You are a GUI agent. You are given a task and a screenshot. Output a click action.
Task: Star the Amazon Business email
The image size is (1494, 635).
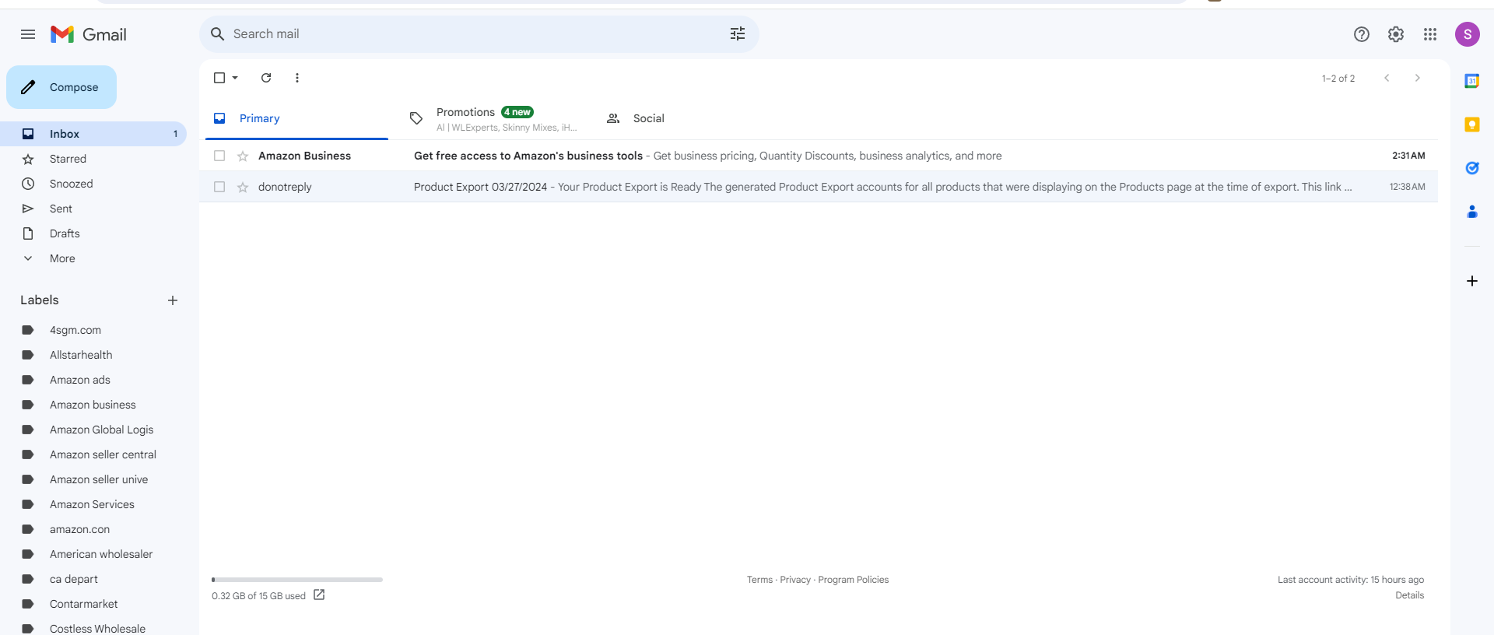click(x=243, y=156)
